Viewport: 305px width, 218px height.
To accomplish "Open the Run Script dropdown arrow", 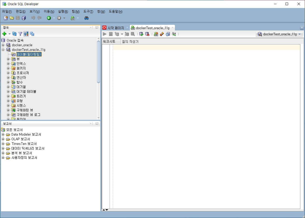I will point(122,34).
